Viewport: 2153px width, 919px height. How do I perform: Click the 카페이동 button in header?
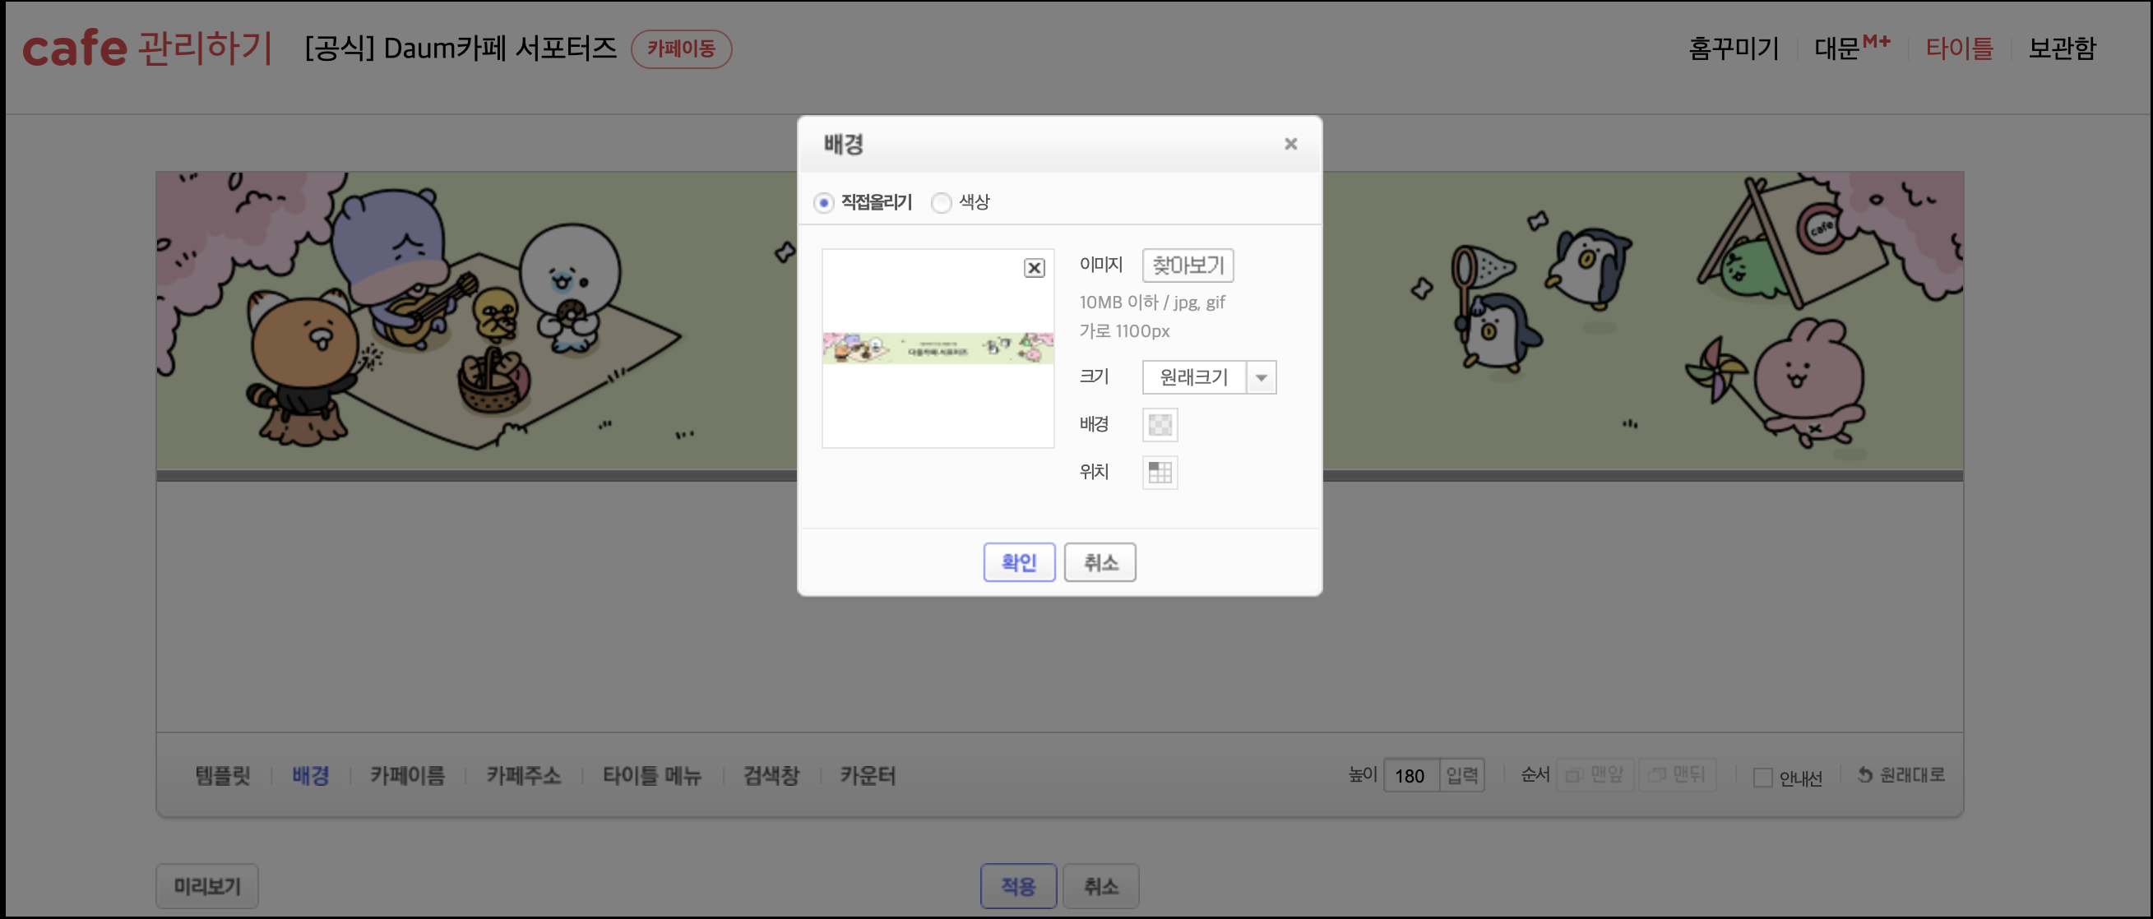(x=681, y=48)
